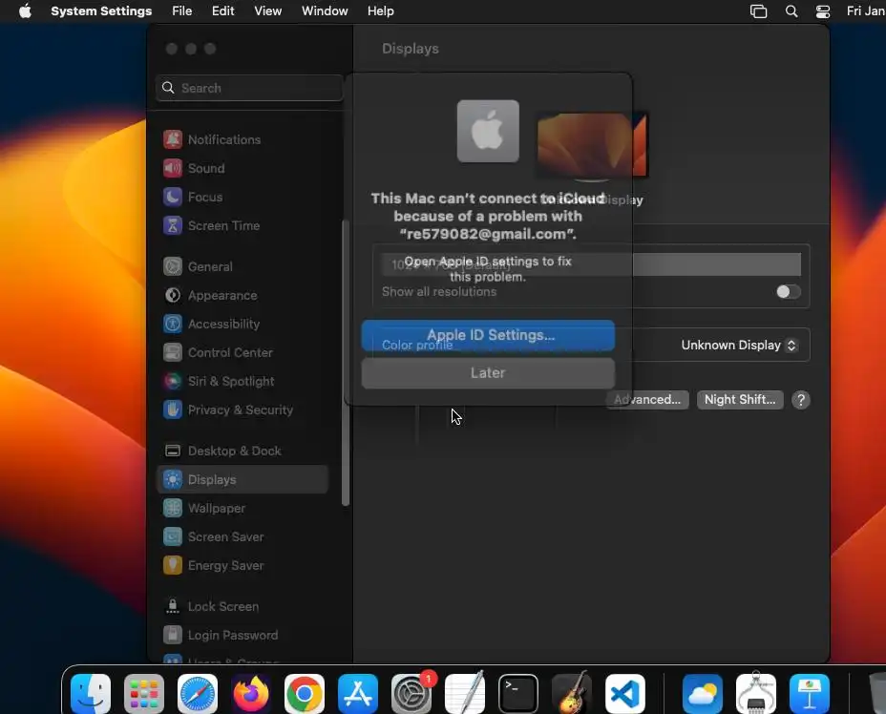Open System Information chip icon in Dock
886x714 pixels.
click(756, 693)
